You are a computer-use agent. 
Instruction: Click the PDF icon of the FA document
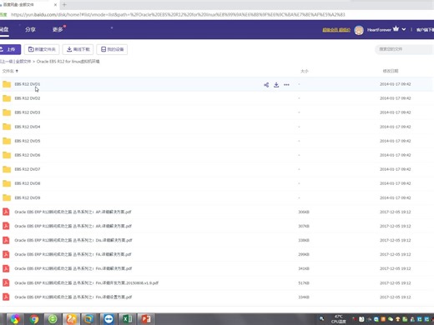click(x=6, y=254)
